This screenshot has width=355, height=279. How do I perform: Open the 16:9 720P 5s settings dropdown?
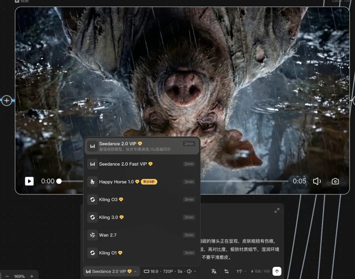click(x=170, y=271)
